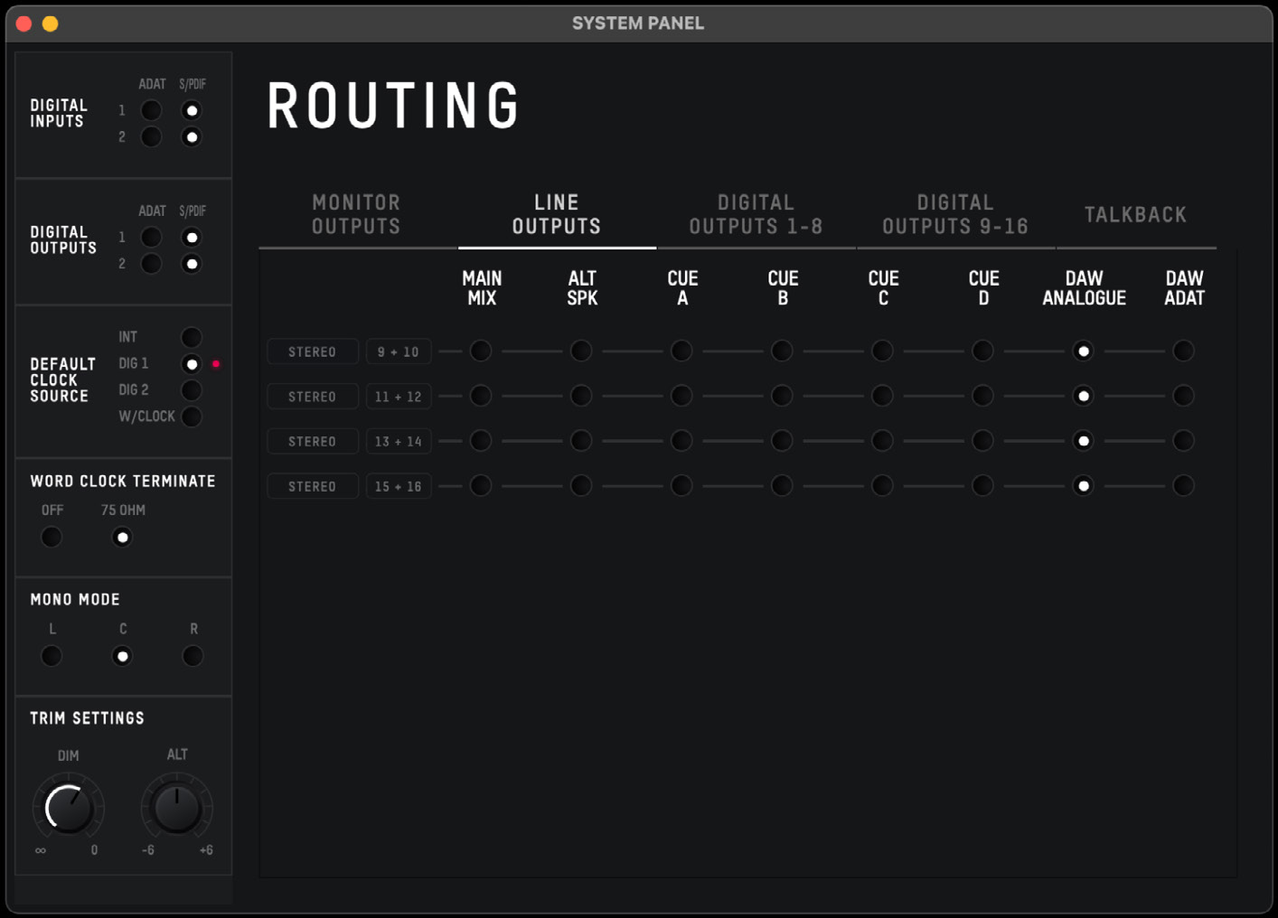The image size is (1278, 918).
Task: Set Digital Input 1 to ADAT
Action: coord(152,110)
